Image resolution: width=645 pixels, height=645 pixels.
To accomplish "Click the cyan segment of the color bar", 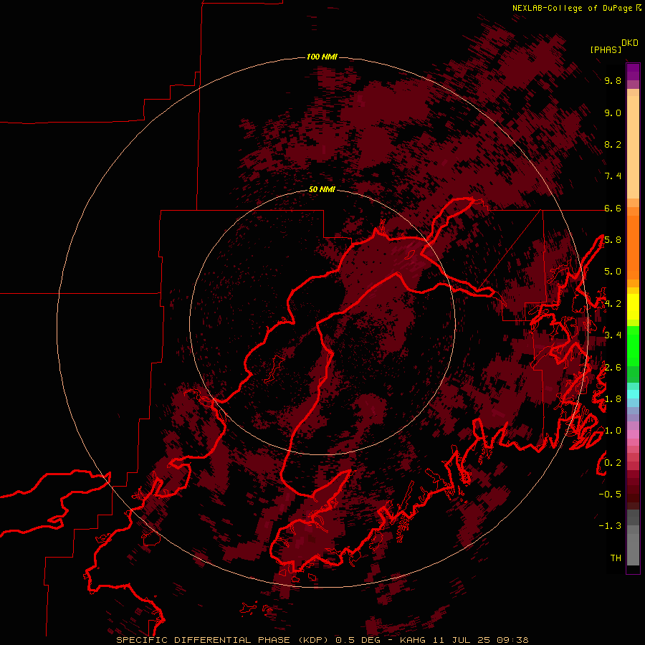I will [633, 394].
